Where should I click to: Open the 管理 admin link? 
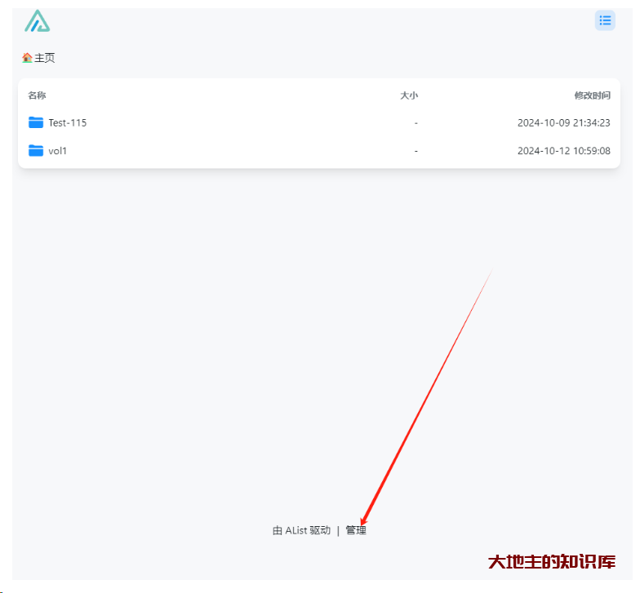356,530
